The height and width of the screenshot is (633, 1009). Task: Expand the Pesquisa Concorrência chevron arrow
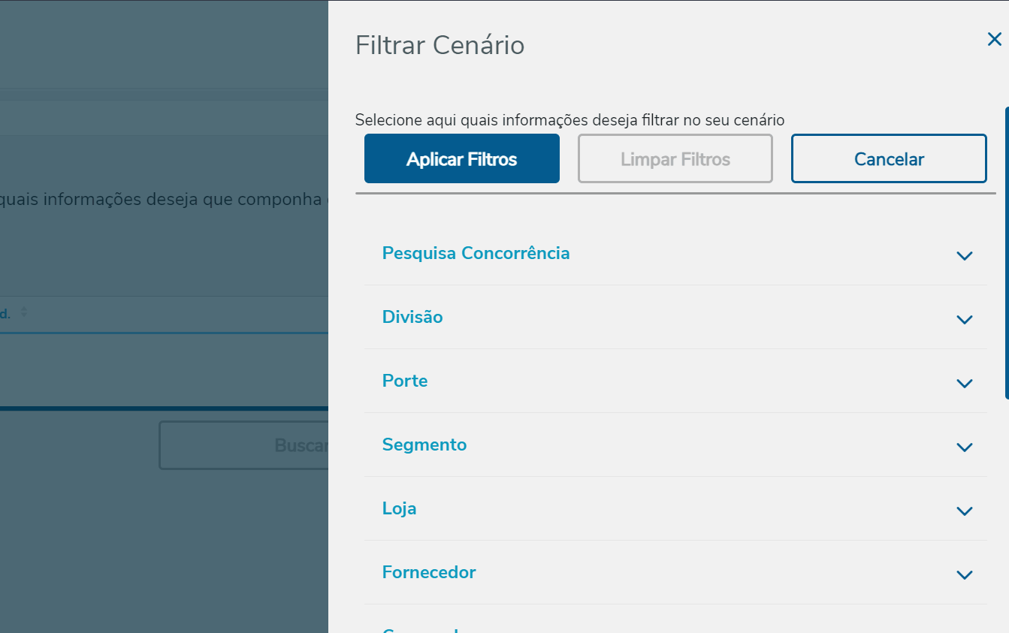[964, 256]
